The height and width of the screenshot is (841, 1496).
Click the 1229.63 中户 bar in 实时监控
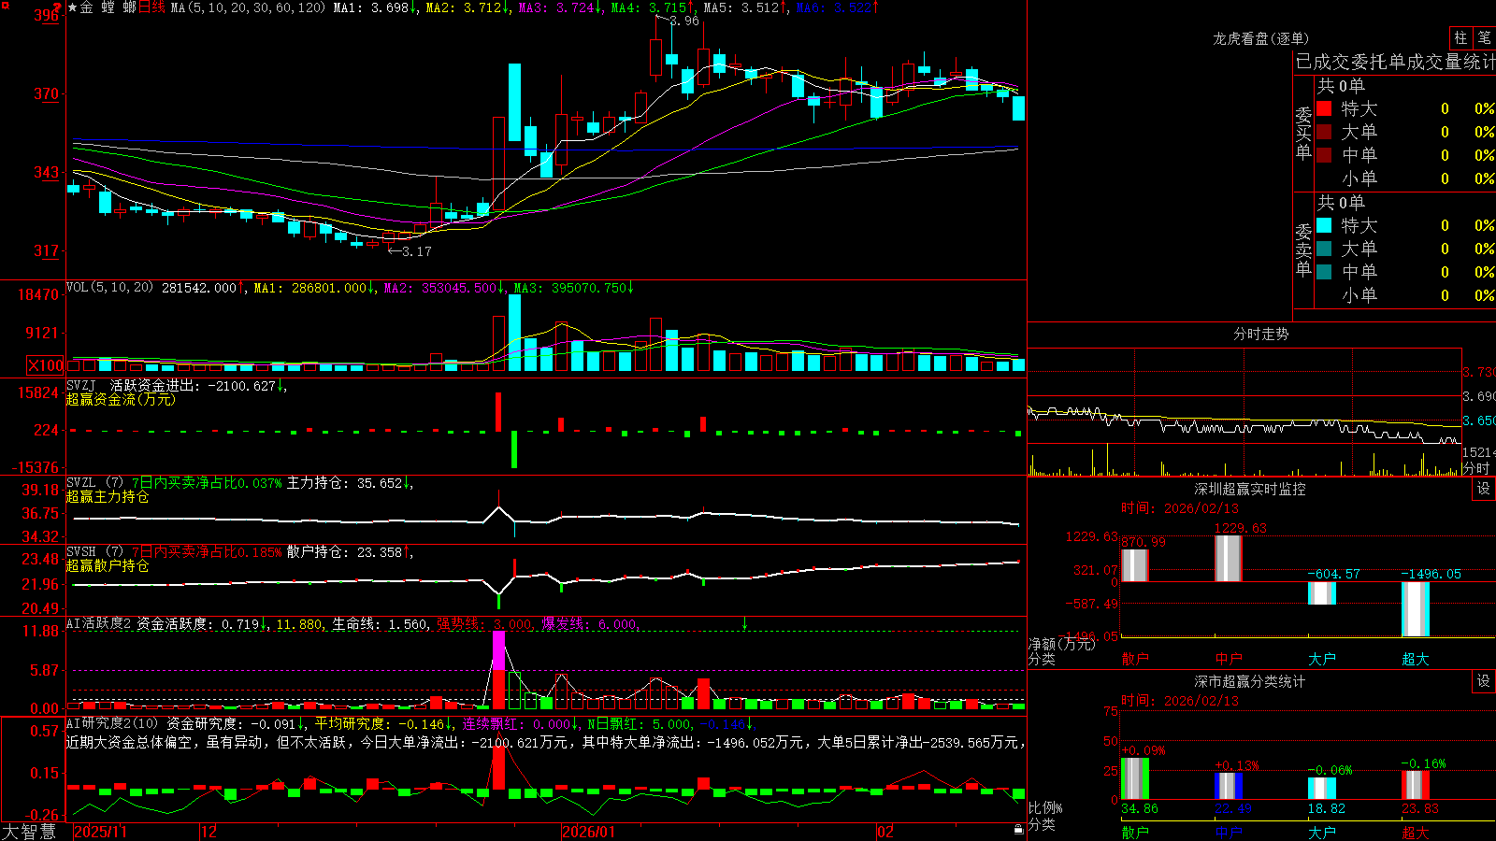pyautogui.click(x=1229, y=558)
